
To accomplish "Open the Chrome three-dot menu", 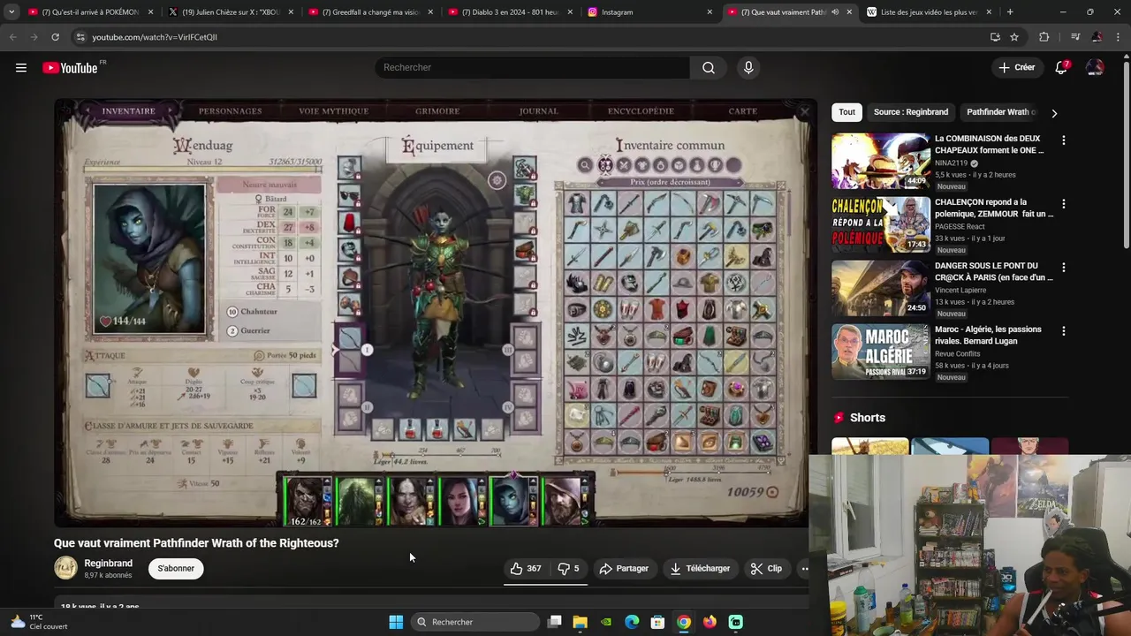I will [x=1118, y=37].
